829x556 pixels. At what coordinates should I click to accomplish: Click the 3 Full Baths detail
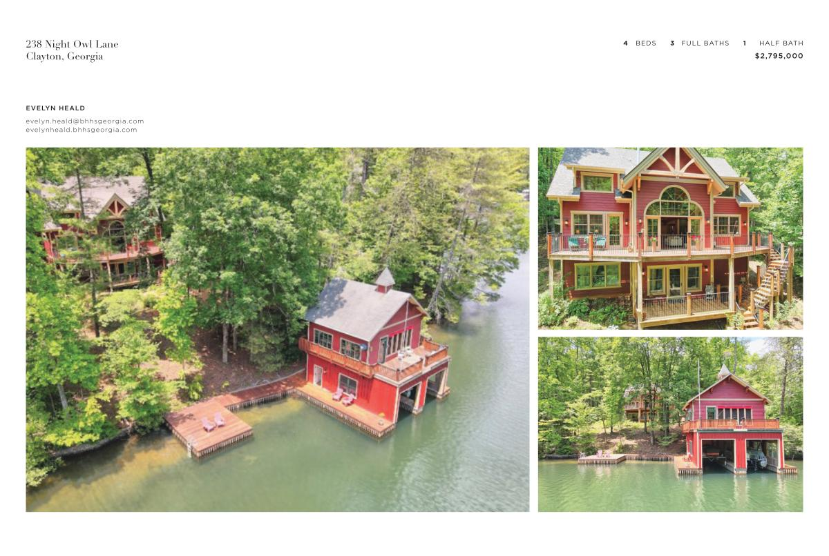[x=699, y=43]
